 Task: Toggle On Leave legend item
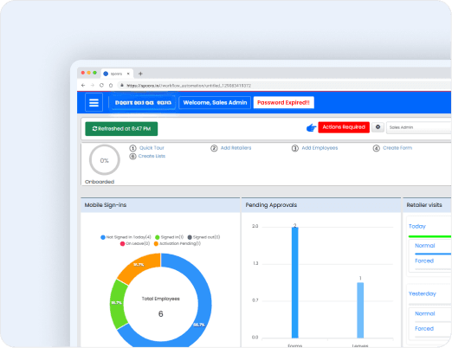point(135,243)
